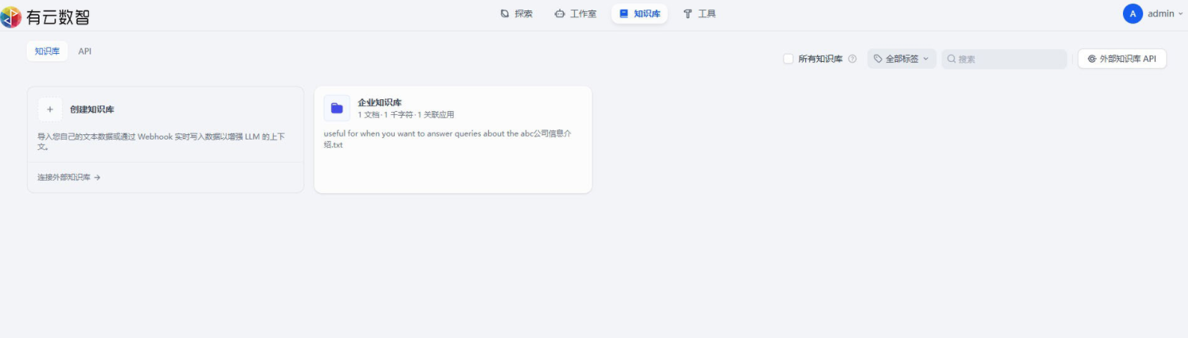This screenshot has width=1188, height=338.
Task: Click the blue folder icon of 企业知识库
Action: point(336,108)
